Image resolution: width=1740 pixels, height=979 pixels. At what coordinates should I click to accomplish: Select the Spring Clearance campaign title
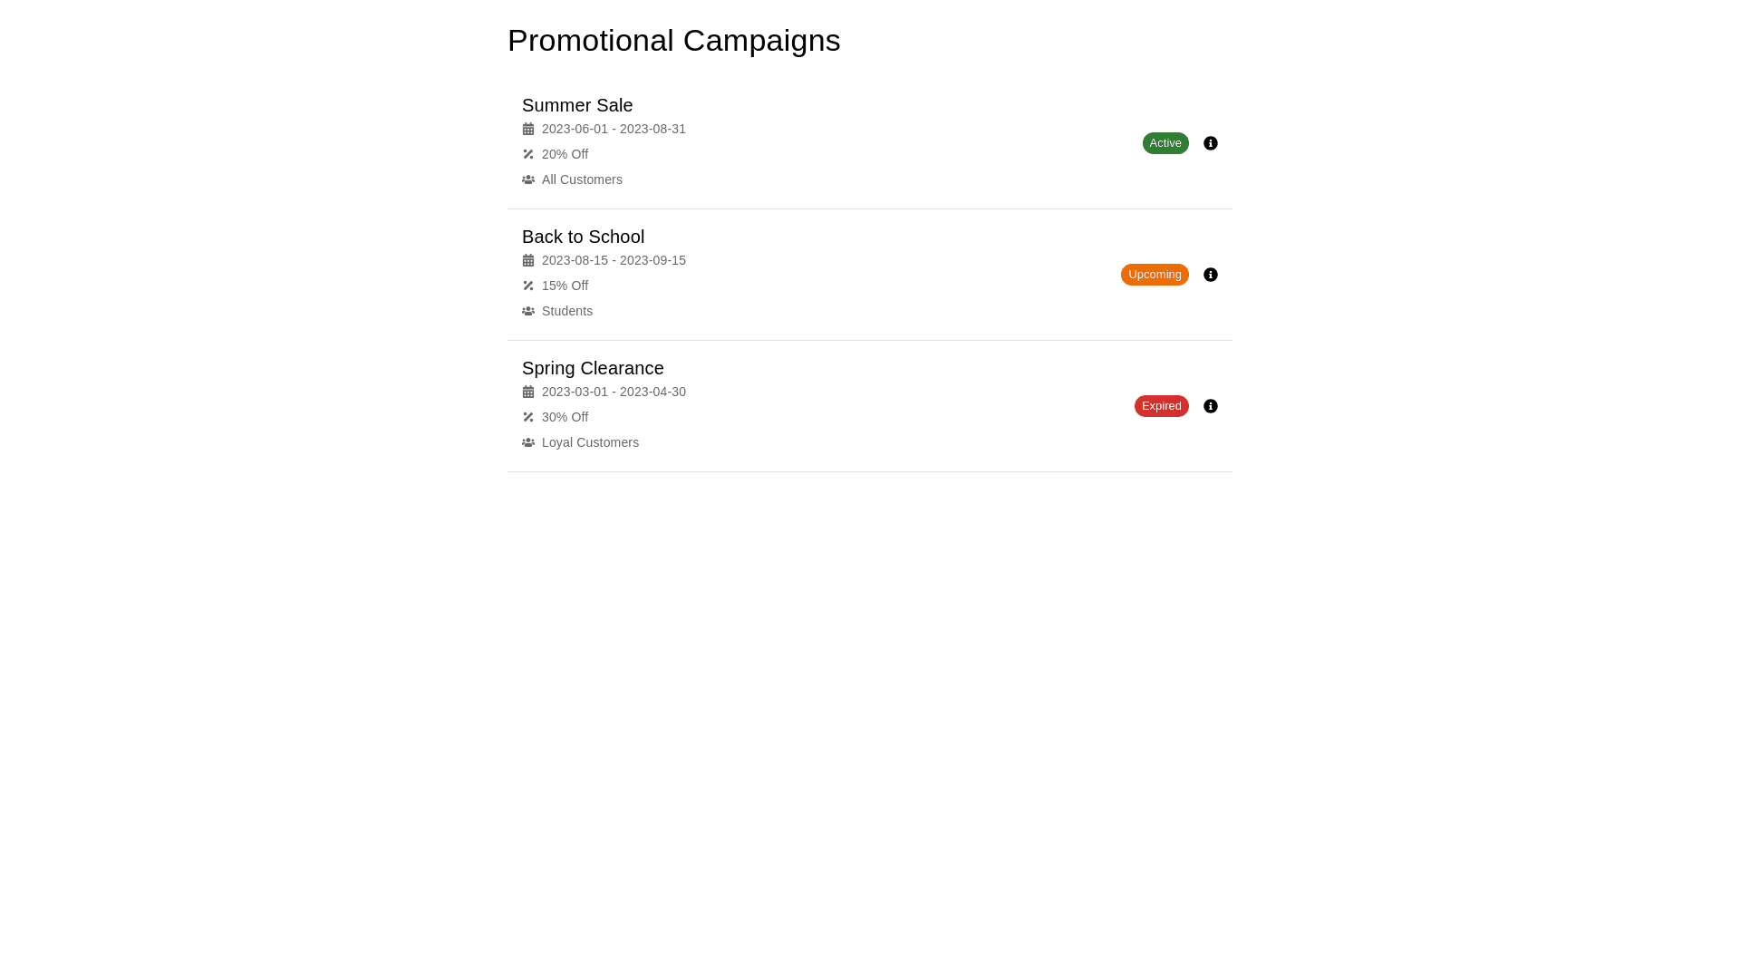click(x=593, y=368)
